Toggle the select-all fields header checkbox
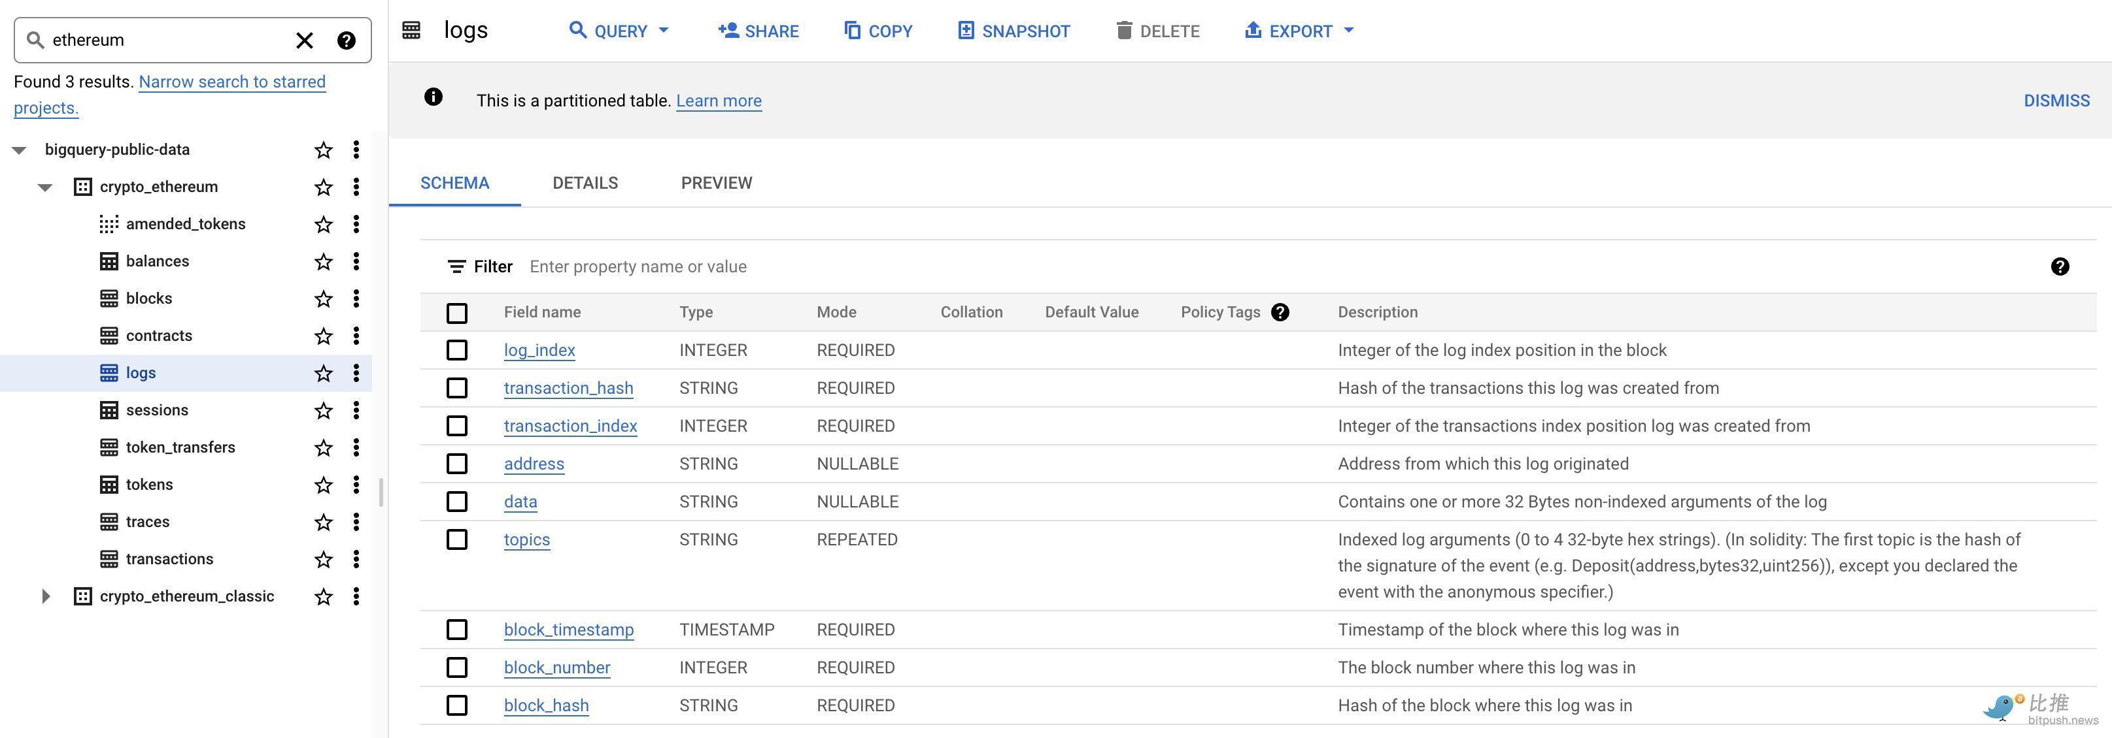The image size is (2112, 738). [456, 313]
